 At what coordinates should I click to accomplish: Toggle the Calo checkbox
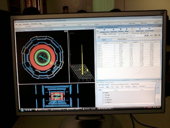tap(106, 98)
